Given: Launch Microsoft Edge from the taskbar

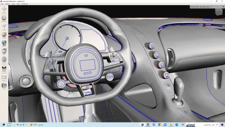Looking at the screenshot, I should [177, 125].
